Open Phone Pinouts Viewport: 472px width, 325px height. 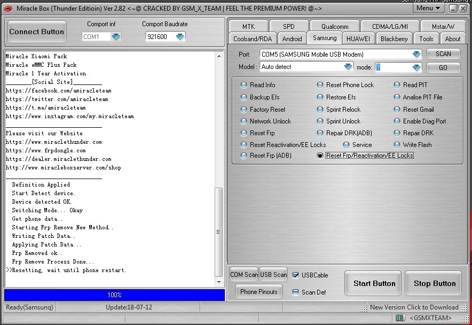(x=259, y=292)
